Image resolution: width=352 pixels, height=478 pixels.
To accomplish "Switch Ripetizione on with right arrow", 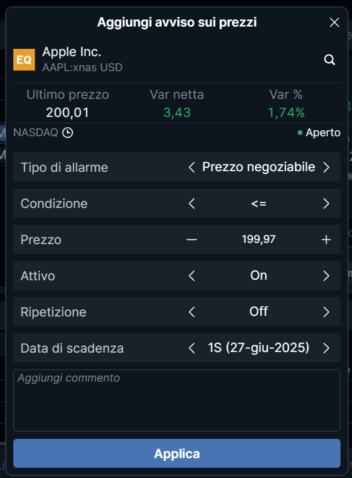I will point(326,312).
